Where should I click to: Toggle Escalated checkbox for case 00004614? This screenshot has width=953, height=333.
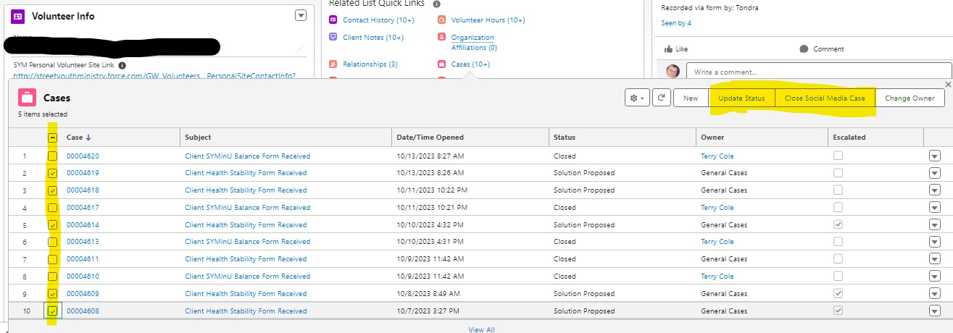[838, 225]
